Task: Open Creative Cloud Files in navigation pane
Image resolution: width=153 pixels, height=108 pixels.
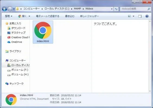Action: click(21, 37)
